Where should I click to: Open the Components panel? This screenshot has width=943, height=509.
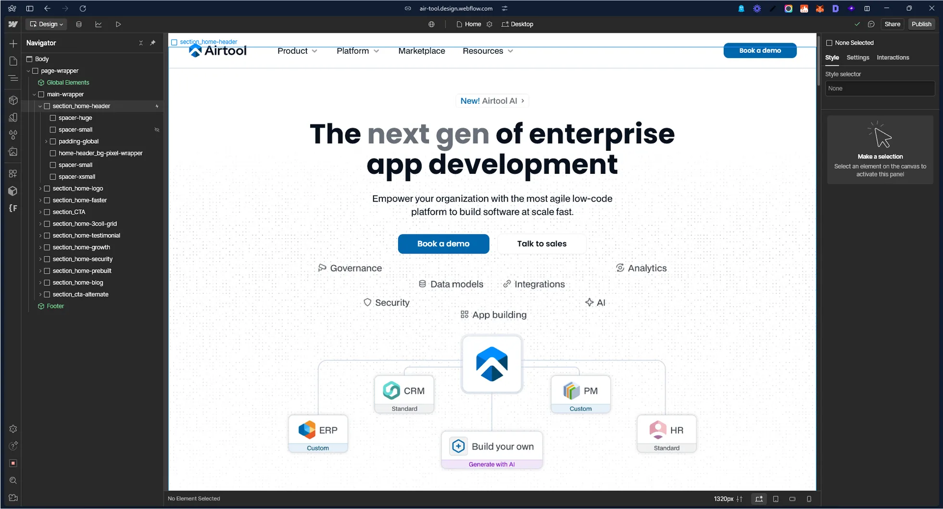pos(13,100)
